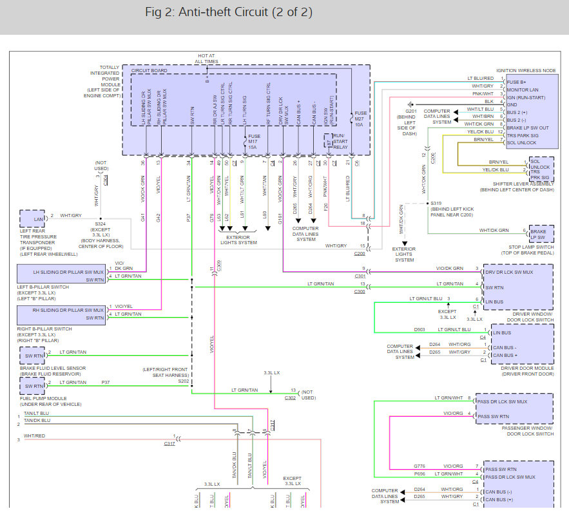Screen dimensions: 569x518
Task: Click the 'C200' connector label near WHT/GRY pin 15
Action: point(360,254)
